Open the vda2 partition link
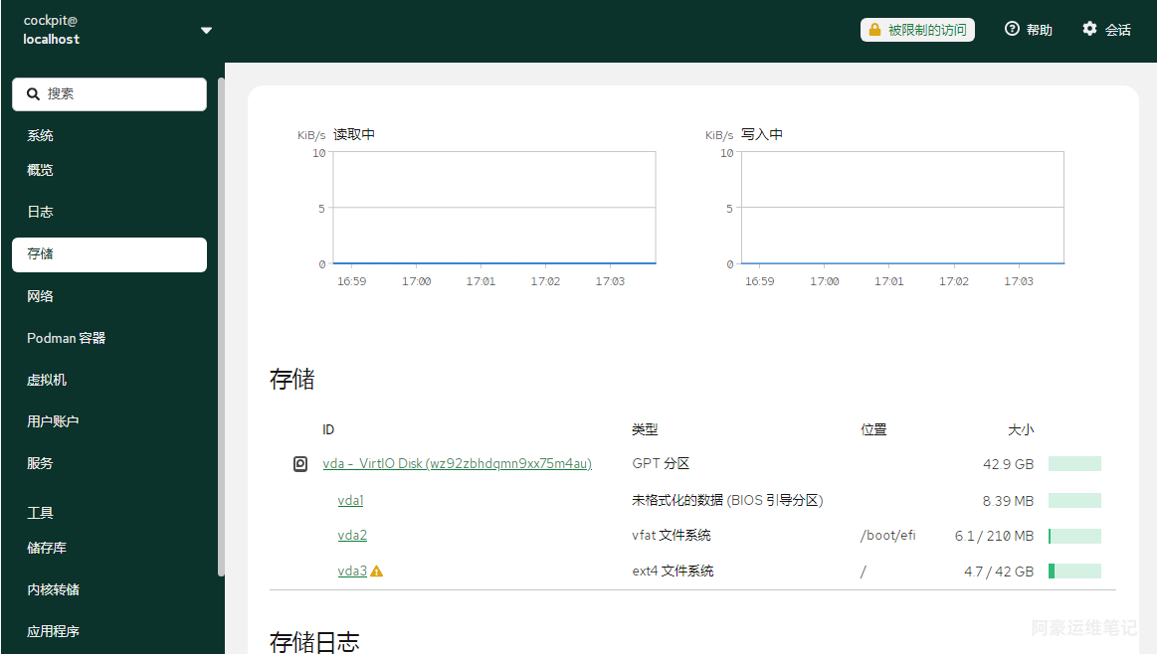 click(x=352, y=536)
